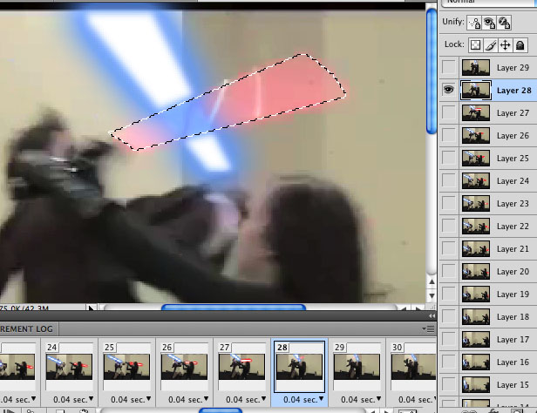Show Layer 23 visibility box
Image resolution: width=537 pixels, height=413 pixels.
click(449, 203)
